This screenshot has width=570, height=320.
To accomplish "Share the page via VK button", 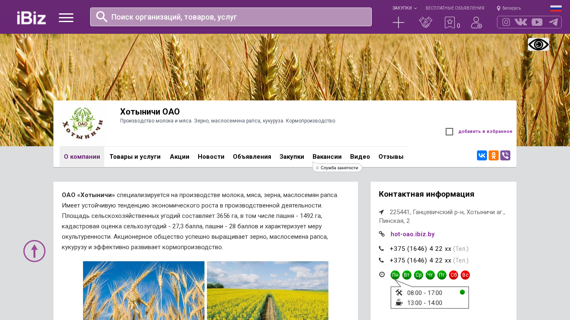I will tap(482, 155).
